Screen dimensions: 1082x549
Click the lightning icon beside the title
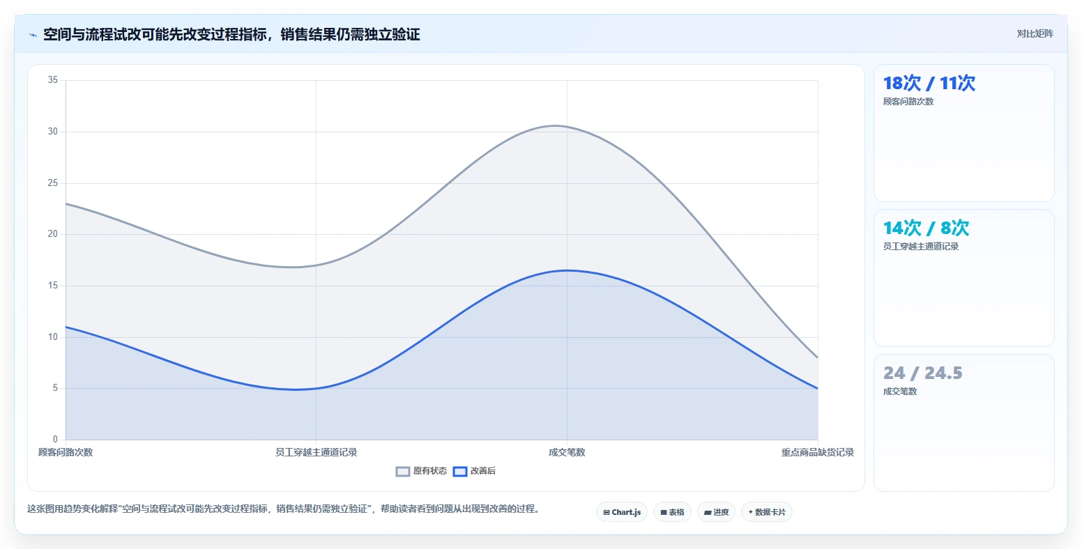click(33, 35)
